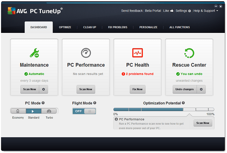Click the Maintenance card title
Image resolution: width=227 pixels, height=153 pixels.
point(34,65)
